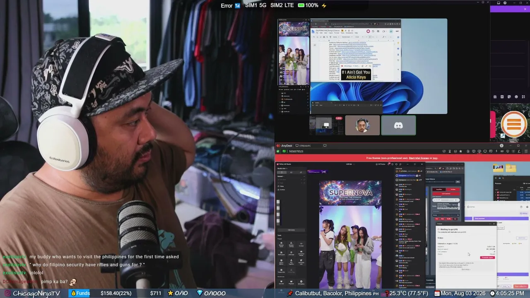This screenshot has width=530, height=298.
Task: Click the '$158.40(22%)' funds amount
Action: [116, 293]
